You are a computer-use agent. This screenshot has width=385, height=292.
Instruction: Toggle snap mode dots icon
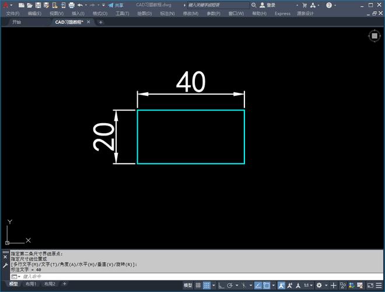[206, 286]
